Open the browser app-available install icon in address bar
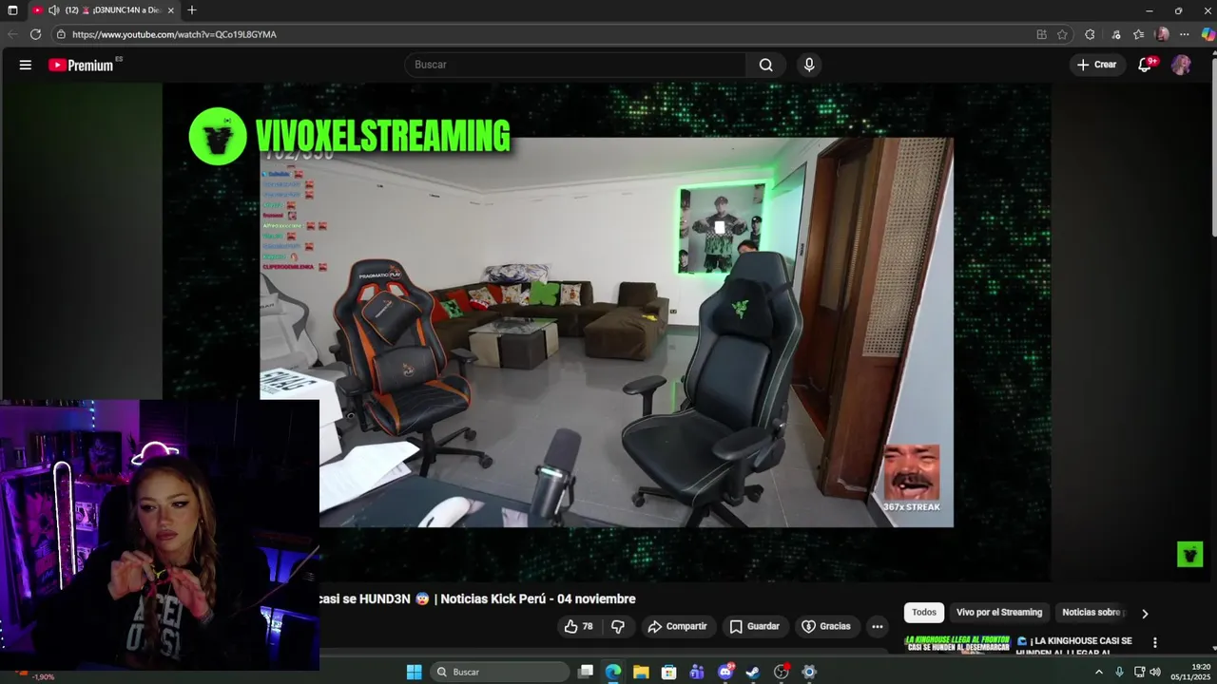Viewport: 1217px width, 684px height. click(x=1041, y=34)
